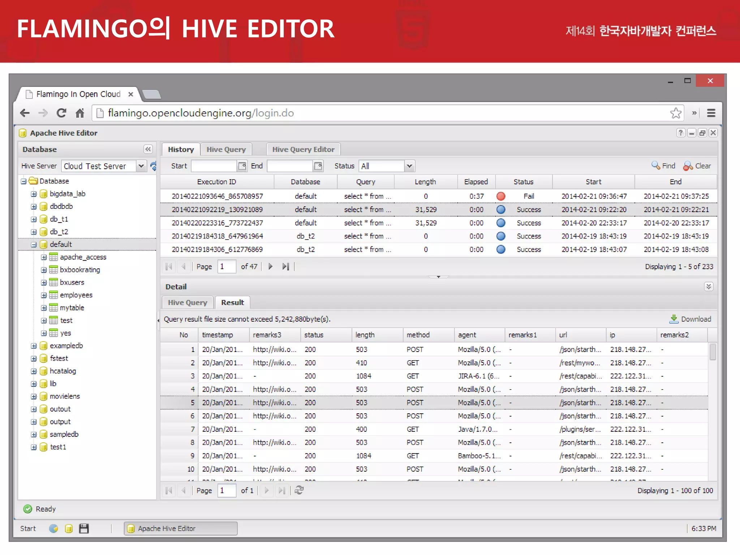Go to previous history page

(184, 267)
